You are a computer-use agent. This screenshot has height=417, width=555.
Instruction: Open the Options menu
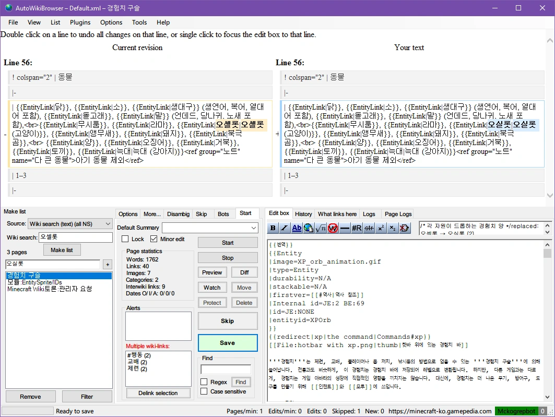click(x=111, y=22)
